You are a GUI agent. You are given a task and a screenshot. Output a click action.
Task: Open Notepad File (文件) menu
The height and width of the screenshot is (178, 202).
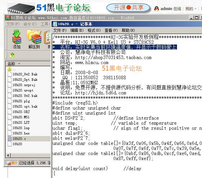coord(60,30)
